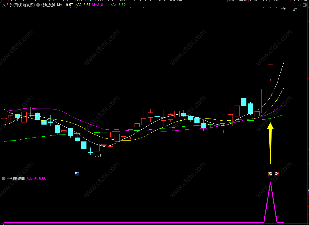Image resolution: width=309 pixels, height=225 pixels.
Task: Click the 一剑定乾坤 sub-indicator name
Action: coord(15,179)
